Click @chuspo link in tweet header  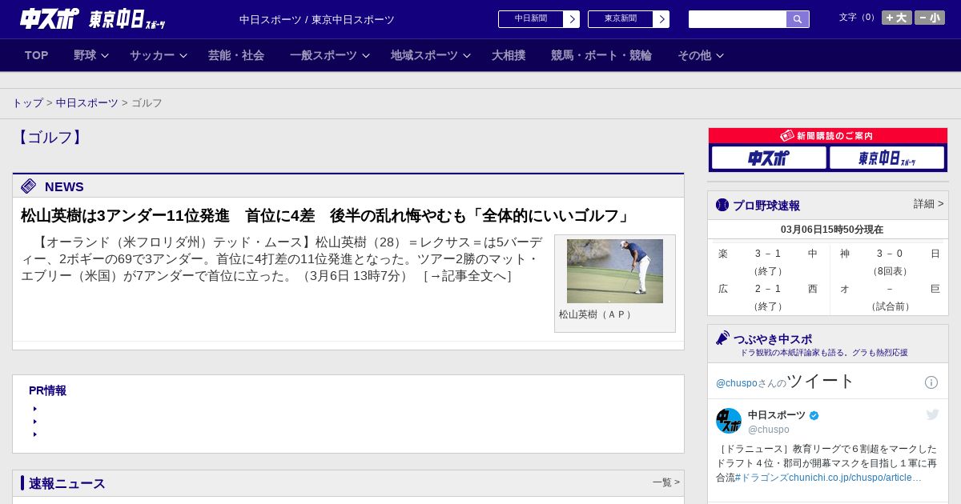(737, 383)
